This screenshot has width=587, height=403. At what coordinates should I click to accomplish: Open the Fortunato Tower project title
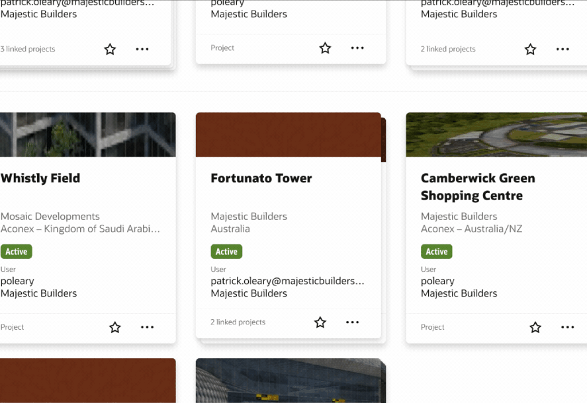point(261,178)
